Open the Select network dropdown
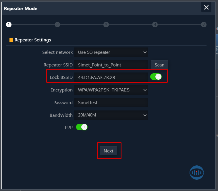Screen dimensions: 218x191 (x=111, y=52)
